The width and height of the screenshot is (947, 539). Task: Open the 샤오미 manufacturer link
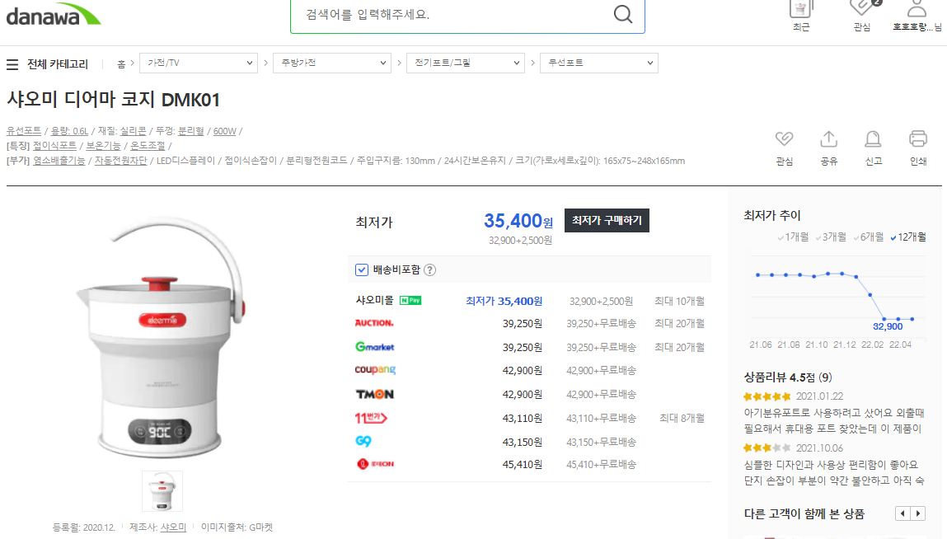pyautogui.click(x=173, y=527)
